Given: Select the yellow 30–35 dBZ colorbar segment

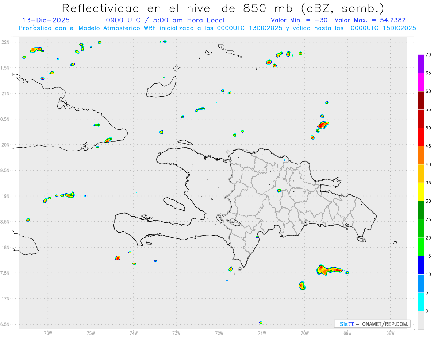Looking at the screenshot, I should (x=421, y=192).
